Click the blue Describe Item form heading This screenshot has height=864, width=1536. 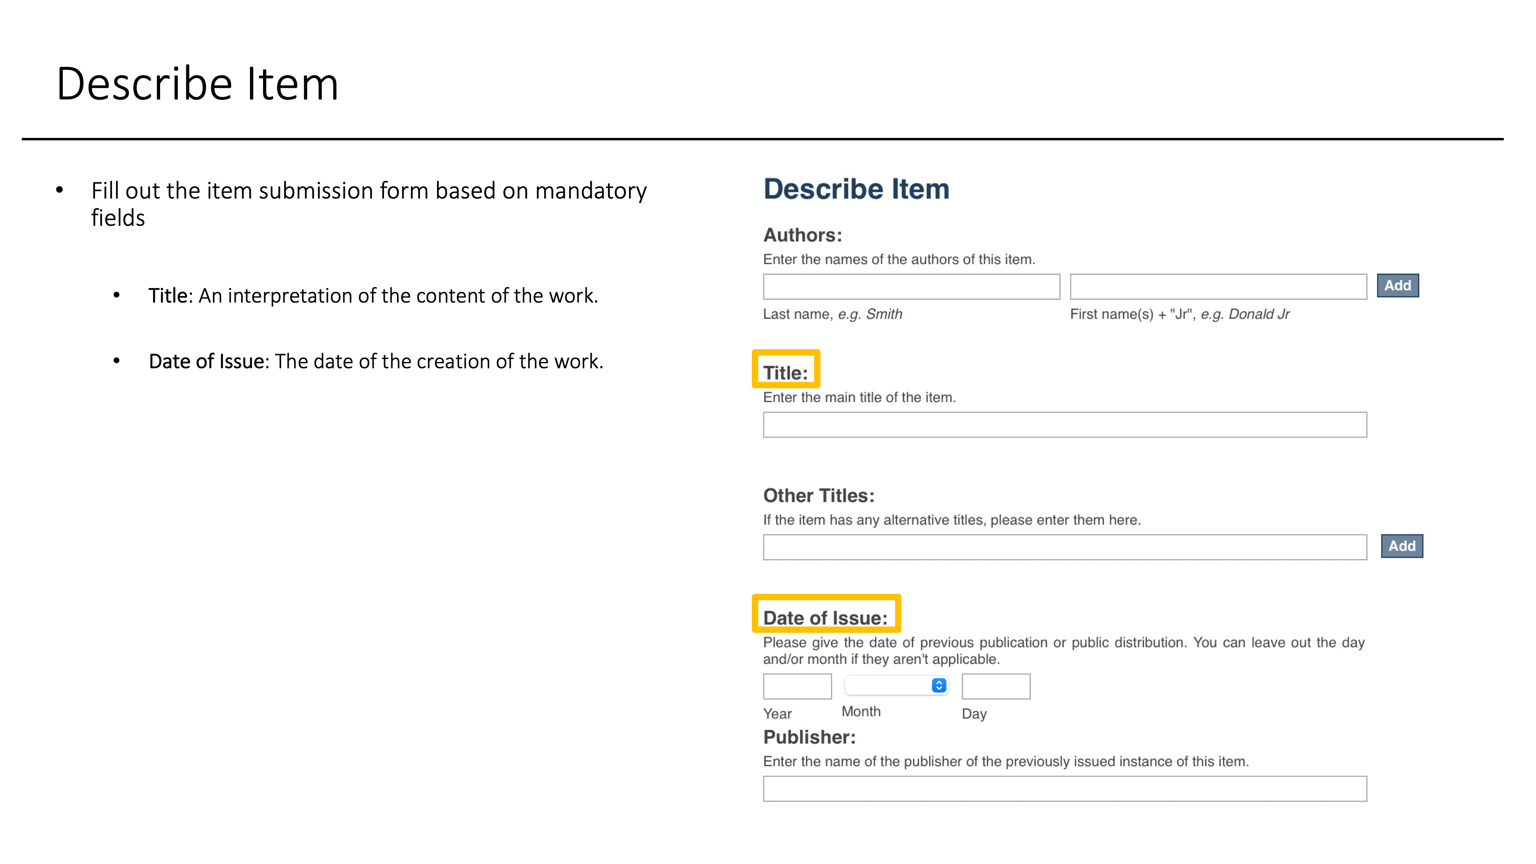click(x=856, y=189)
